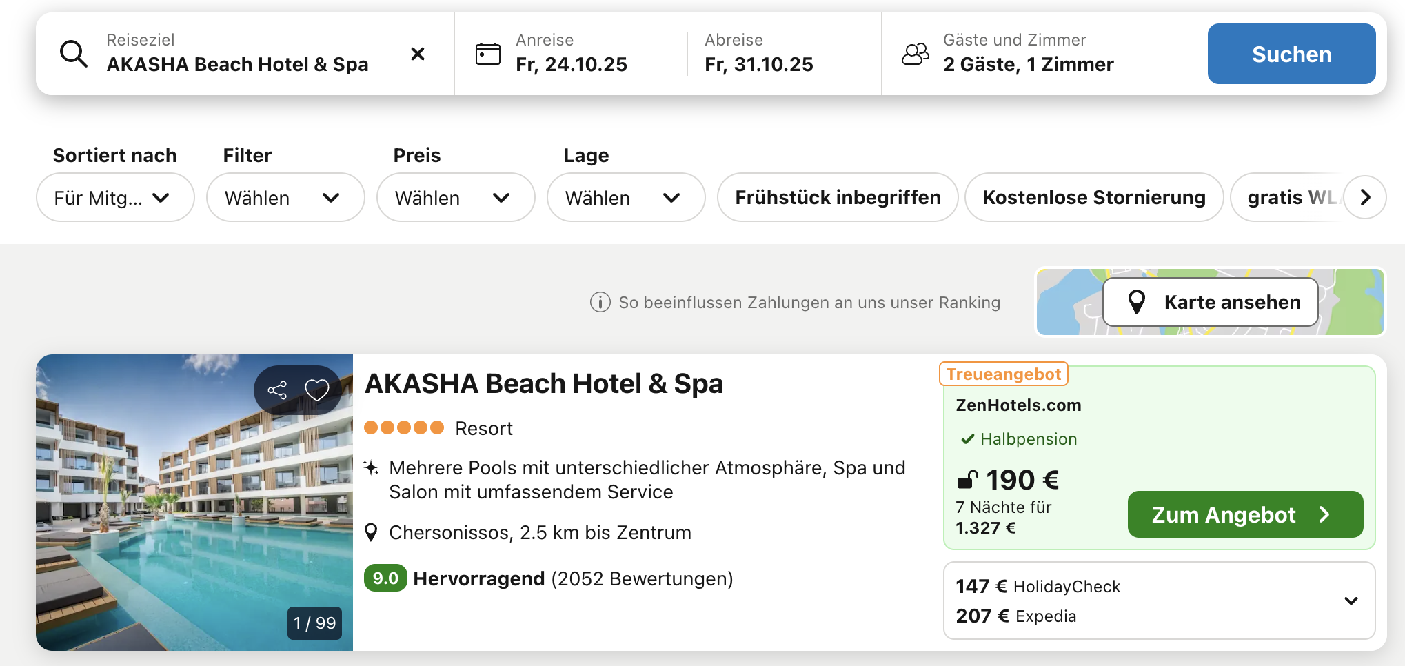Clear the AKASHA destination with X icon
This screenshot has width=1405, height=666.
[418, 54]
